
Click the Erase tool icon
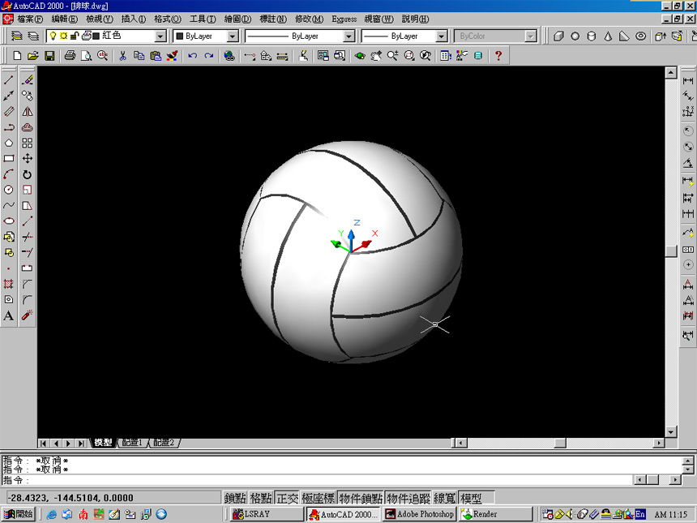click(x=28, y=79)
